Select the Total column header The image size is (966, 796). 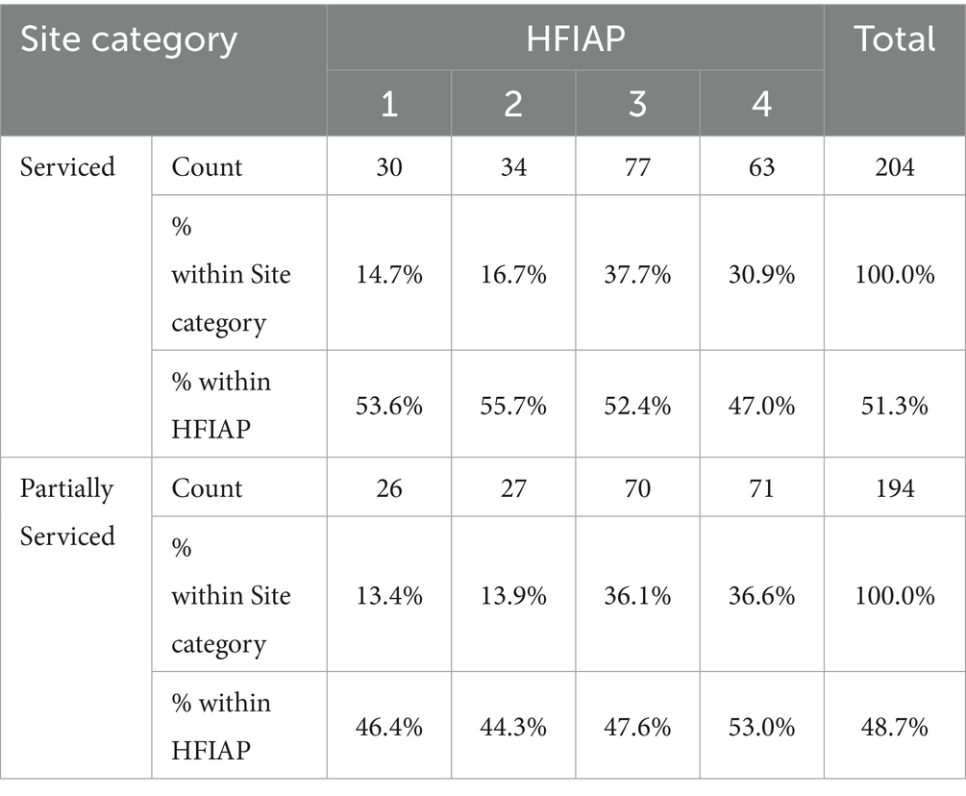pos(895,69)
